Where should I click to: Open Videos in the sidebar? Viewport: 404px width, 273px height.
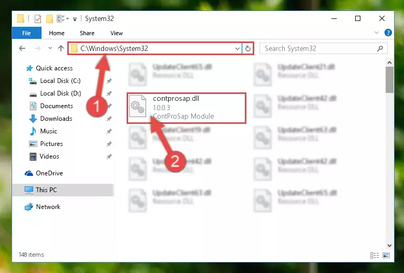point(49,156)
